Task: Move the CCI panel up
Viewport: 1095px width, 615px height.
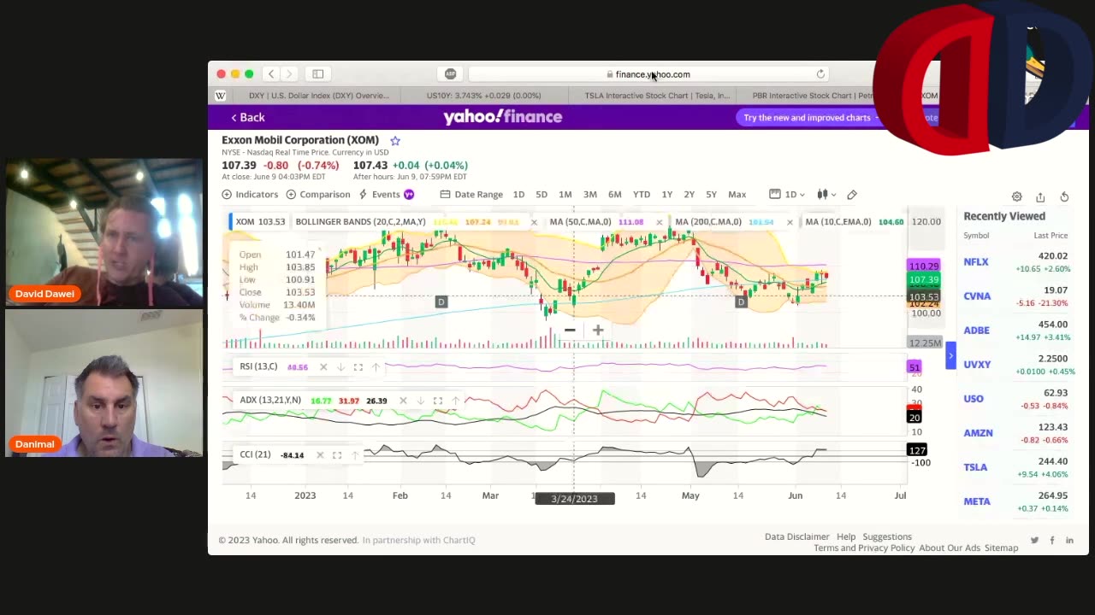Action: 355,455
